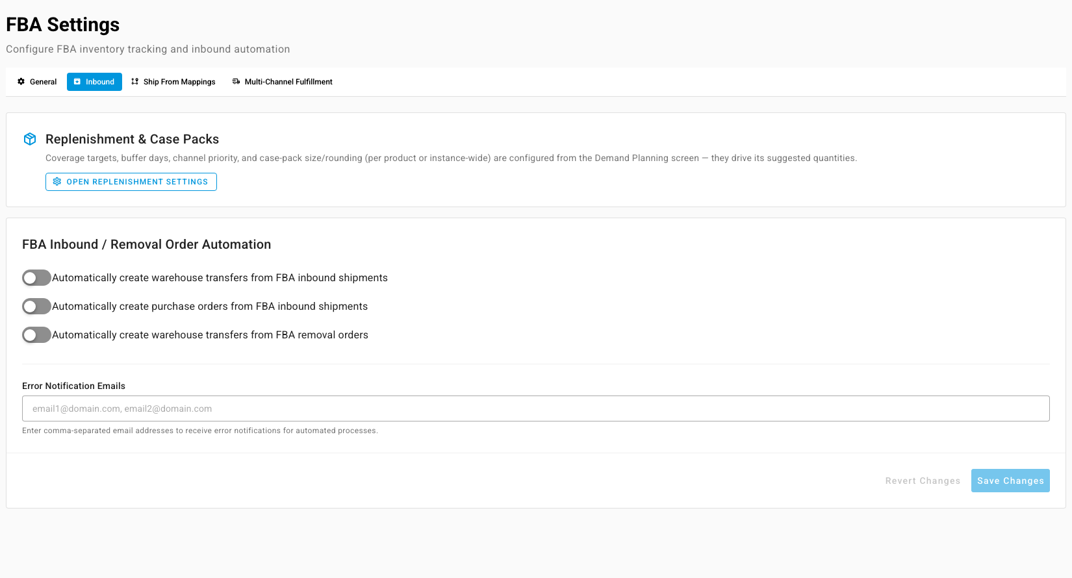Click the comma-separated email addresses helper text
The height and width of the screenshot is (578, 1072).
click(x=200, y=431)
